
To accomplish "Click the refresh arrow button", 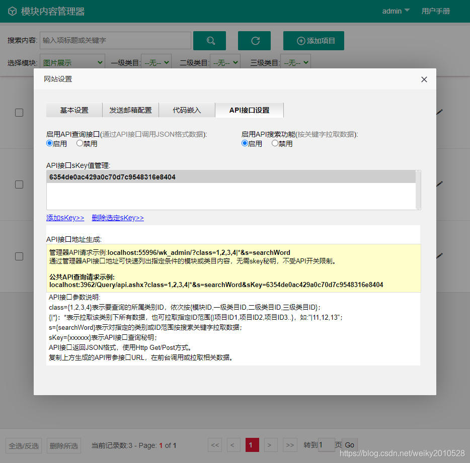I will [254, 41].
